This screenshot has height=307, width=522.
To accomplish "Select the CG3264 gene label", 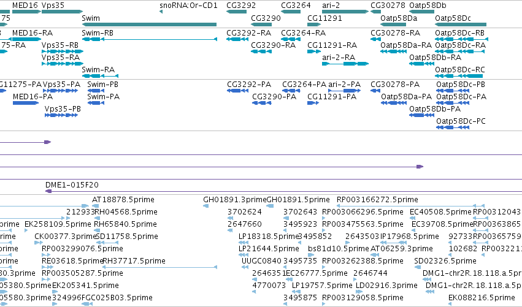I will click(296, 6).
